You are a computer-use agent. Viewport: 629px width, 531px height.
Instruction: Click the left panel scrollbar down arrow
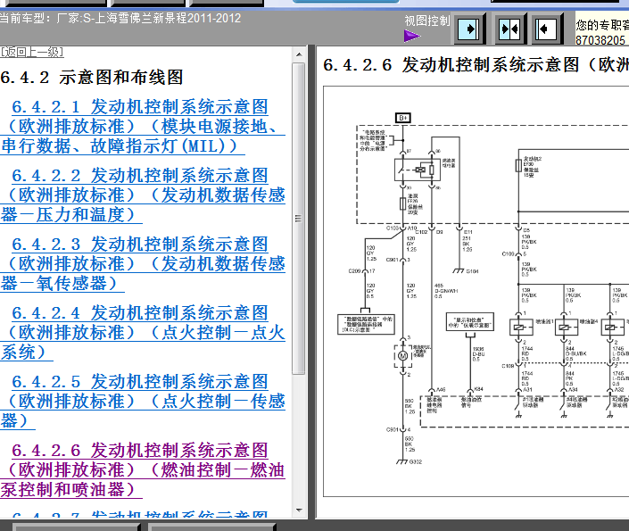point(299,510)
